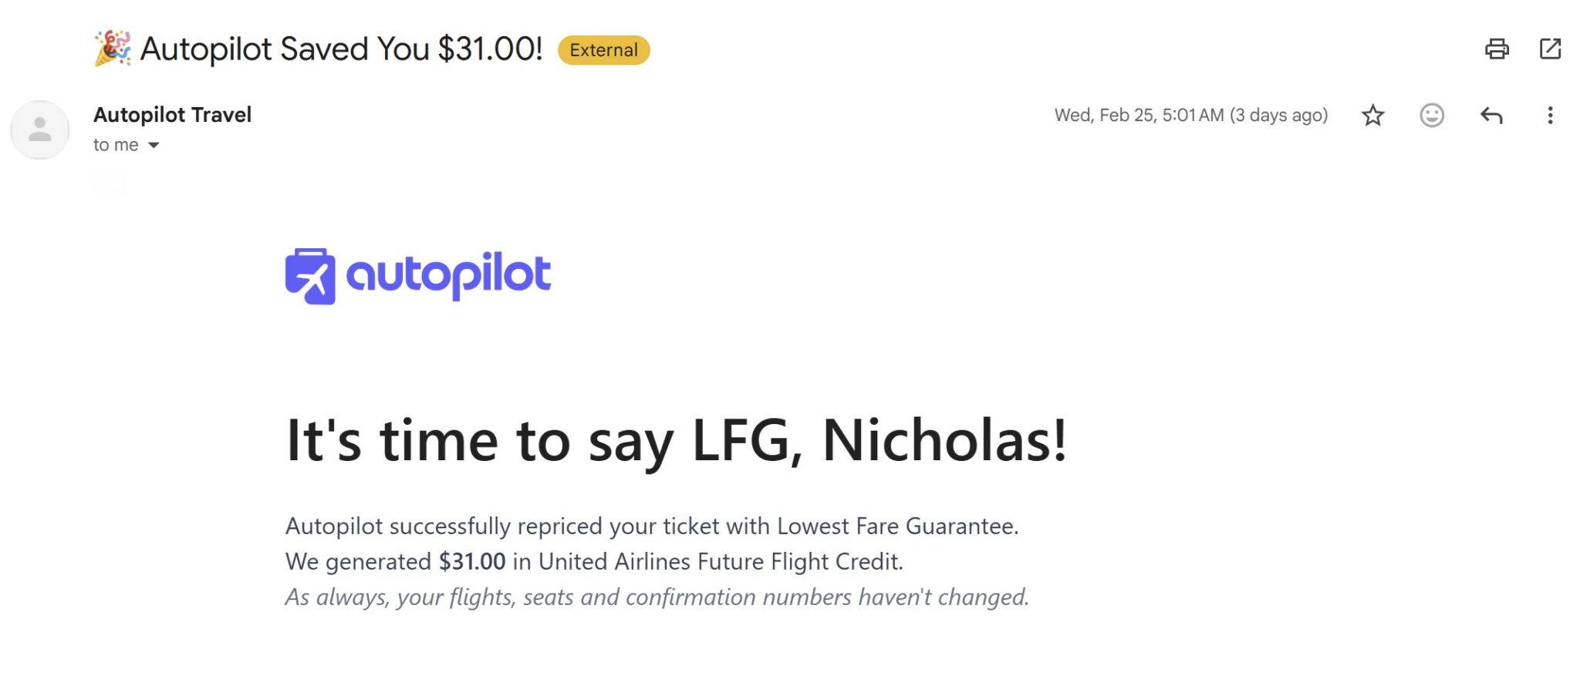Click the sender's profile avatar
This screenshot has width=1580, height=673.
click(39, 130)
